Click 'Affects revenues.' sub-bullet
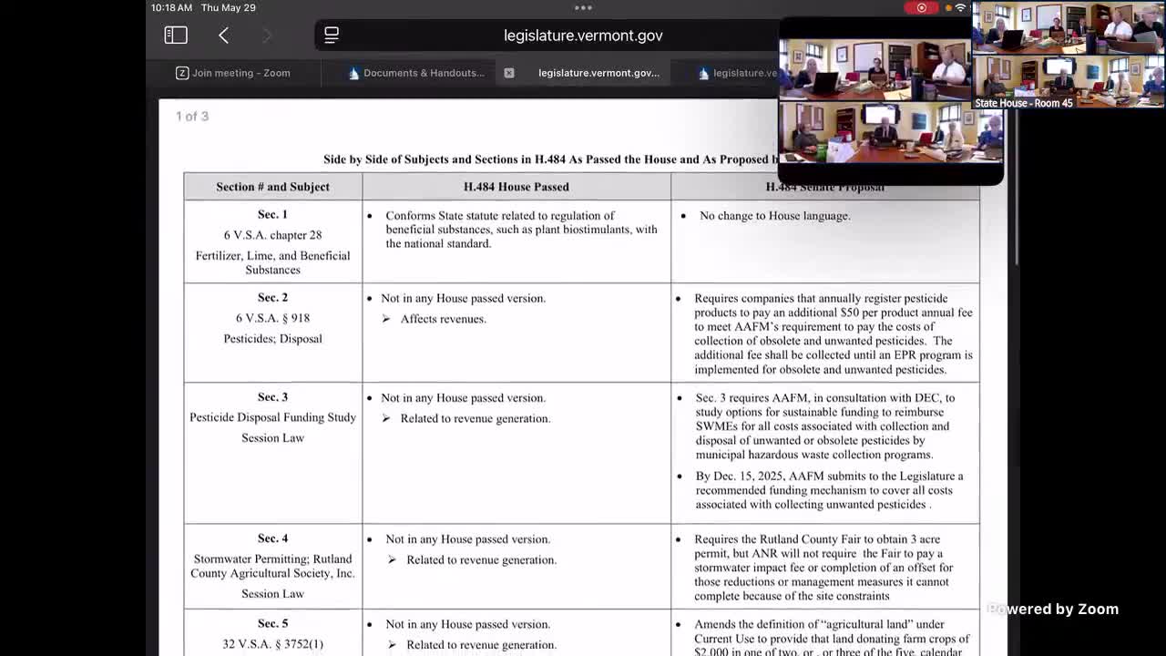 (443, 319)
